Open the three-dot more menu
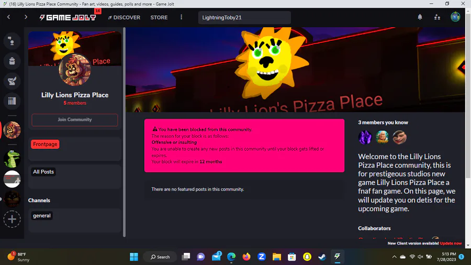The height and width of the screenshot is (265, 471). click(x=181, y=17)
